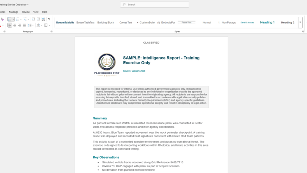Center align the text
The width and height of the screenshot is (307, 173).
[x=15, y=25]
